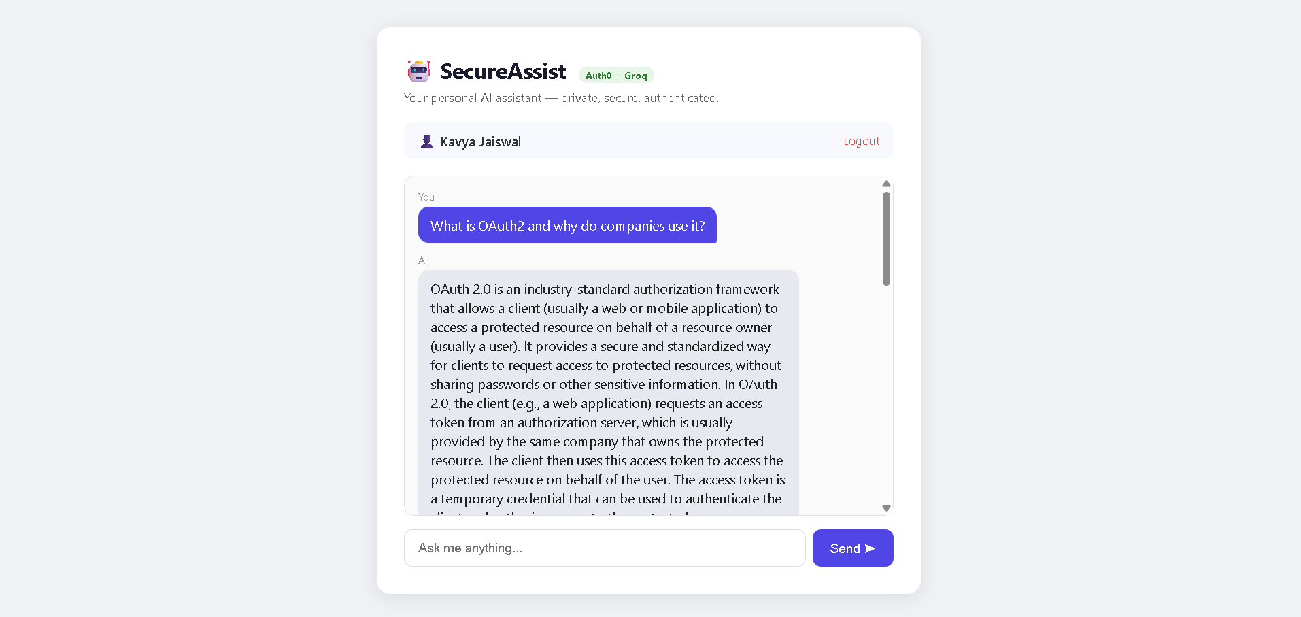Click the Send button
The width and height of the screenshot is (1301, 617).
pyautogui.click(x=853, y=548)
